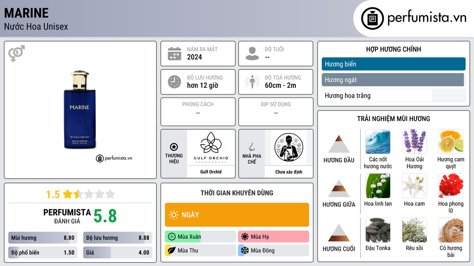Select the Hoa linh lan thumbnail
This screenshot has width=474, height=266.
click(378, 186)
